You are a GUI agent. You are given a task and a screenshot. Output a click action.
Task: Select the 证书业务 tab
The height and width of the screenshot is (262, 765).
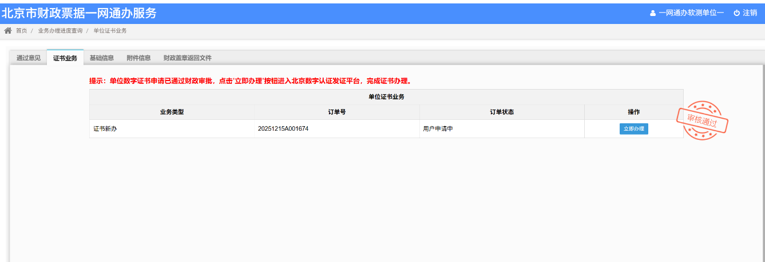(x=65, y=58)
